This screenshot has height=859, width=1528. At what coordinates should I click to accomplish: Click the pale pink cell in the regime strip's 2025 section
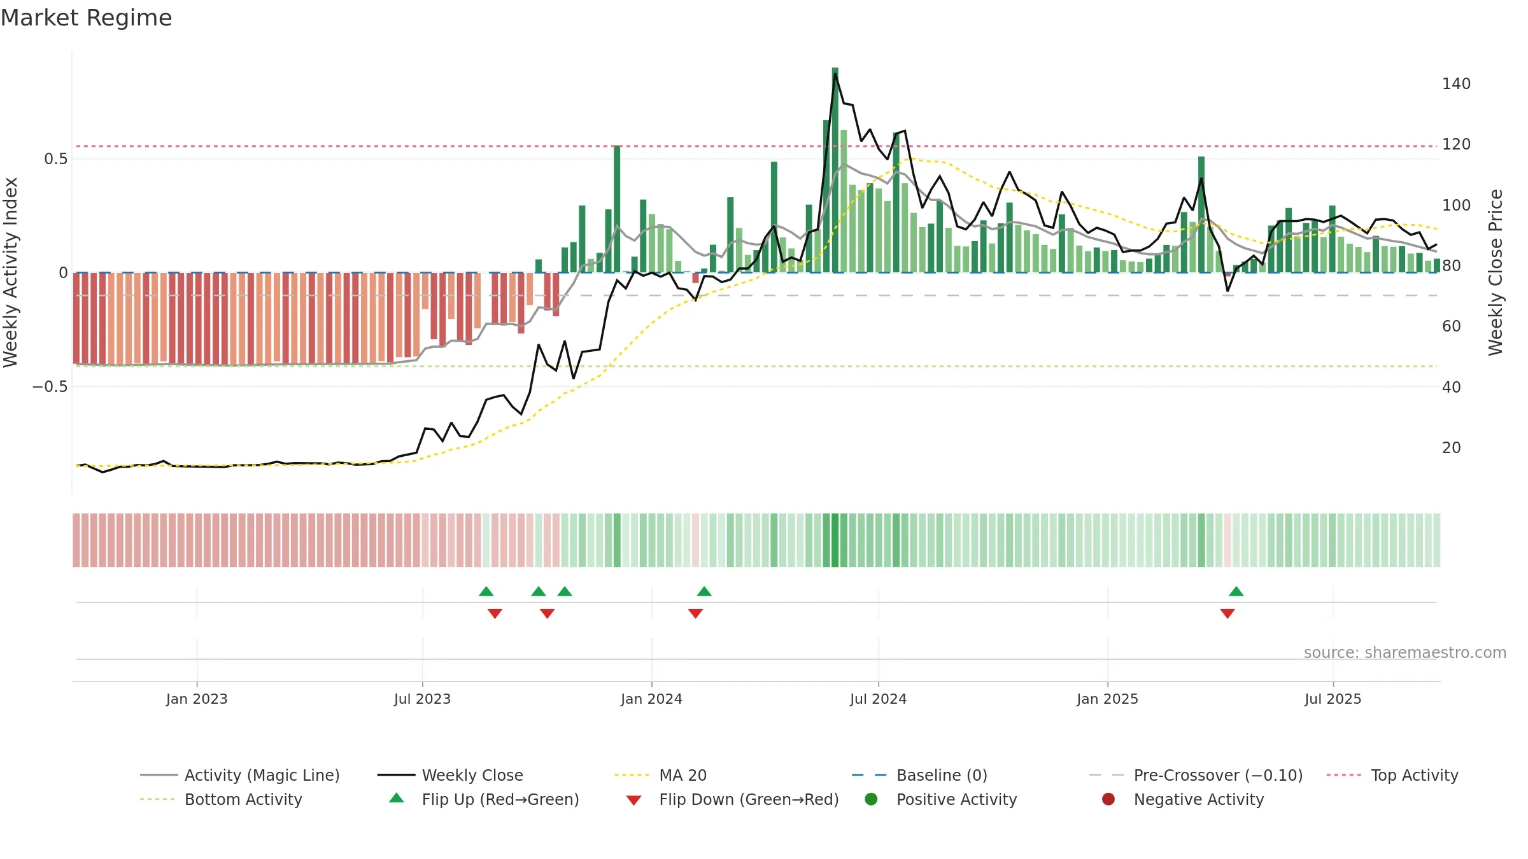[x=1227, y=540]
